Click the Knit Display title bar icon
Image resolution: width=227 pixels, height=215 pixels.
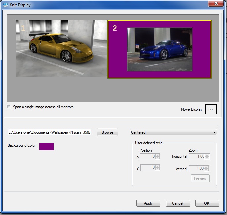(5, 5)
